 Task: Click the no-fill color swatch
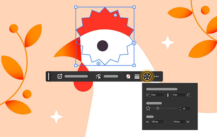[x=128, y=76]
